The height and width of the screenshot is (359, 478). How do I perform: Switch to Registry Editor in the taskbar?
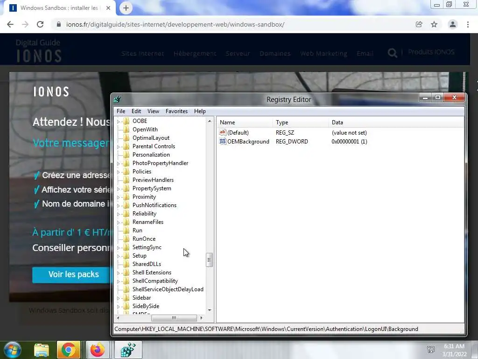pyautogui.click(x=128, y=350)
